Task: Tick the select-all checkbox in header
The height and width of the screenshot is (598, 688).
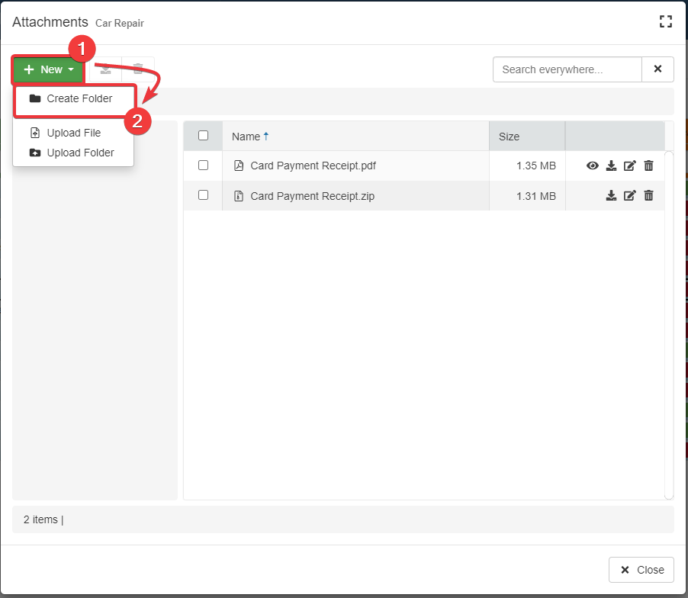Action: (203, 136)
